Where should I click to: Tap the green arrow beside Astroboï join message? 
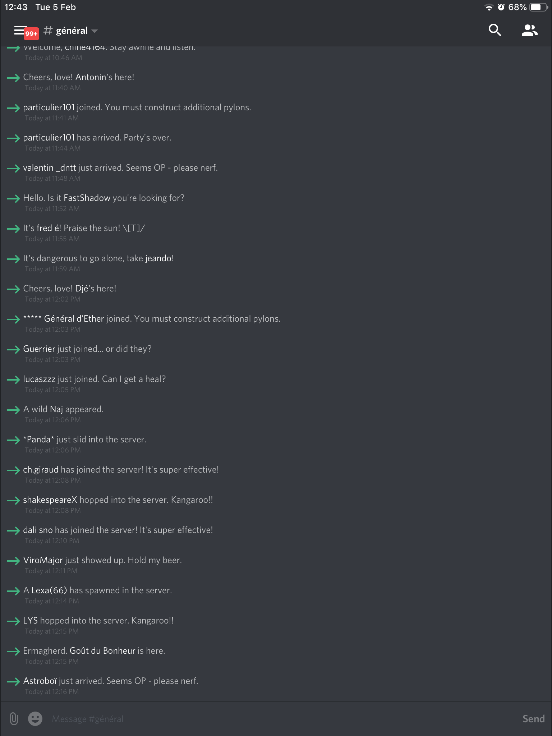coord(14,681)
